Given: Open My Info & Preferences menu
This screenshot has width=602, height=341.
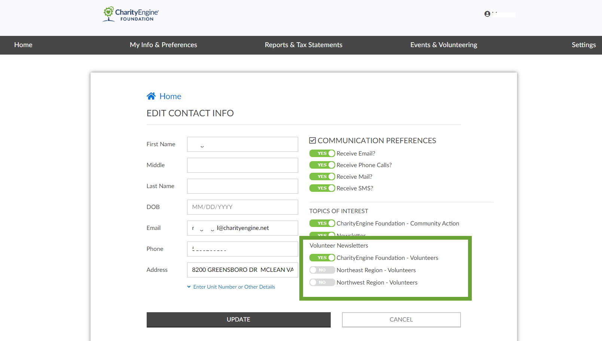Looking at the screenshot, I should click(164, 45).
